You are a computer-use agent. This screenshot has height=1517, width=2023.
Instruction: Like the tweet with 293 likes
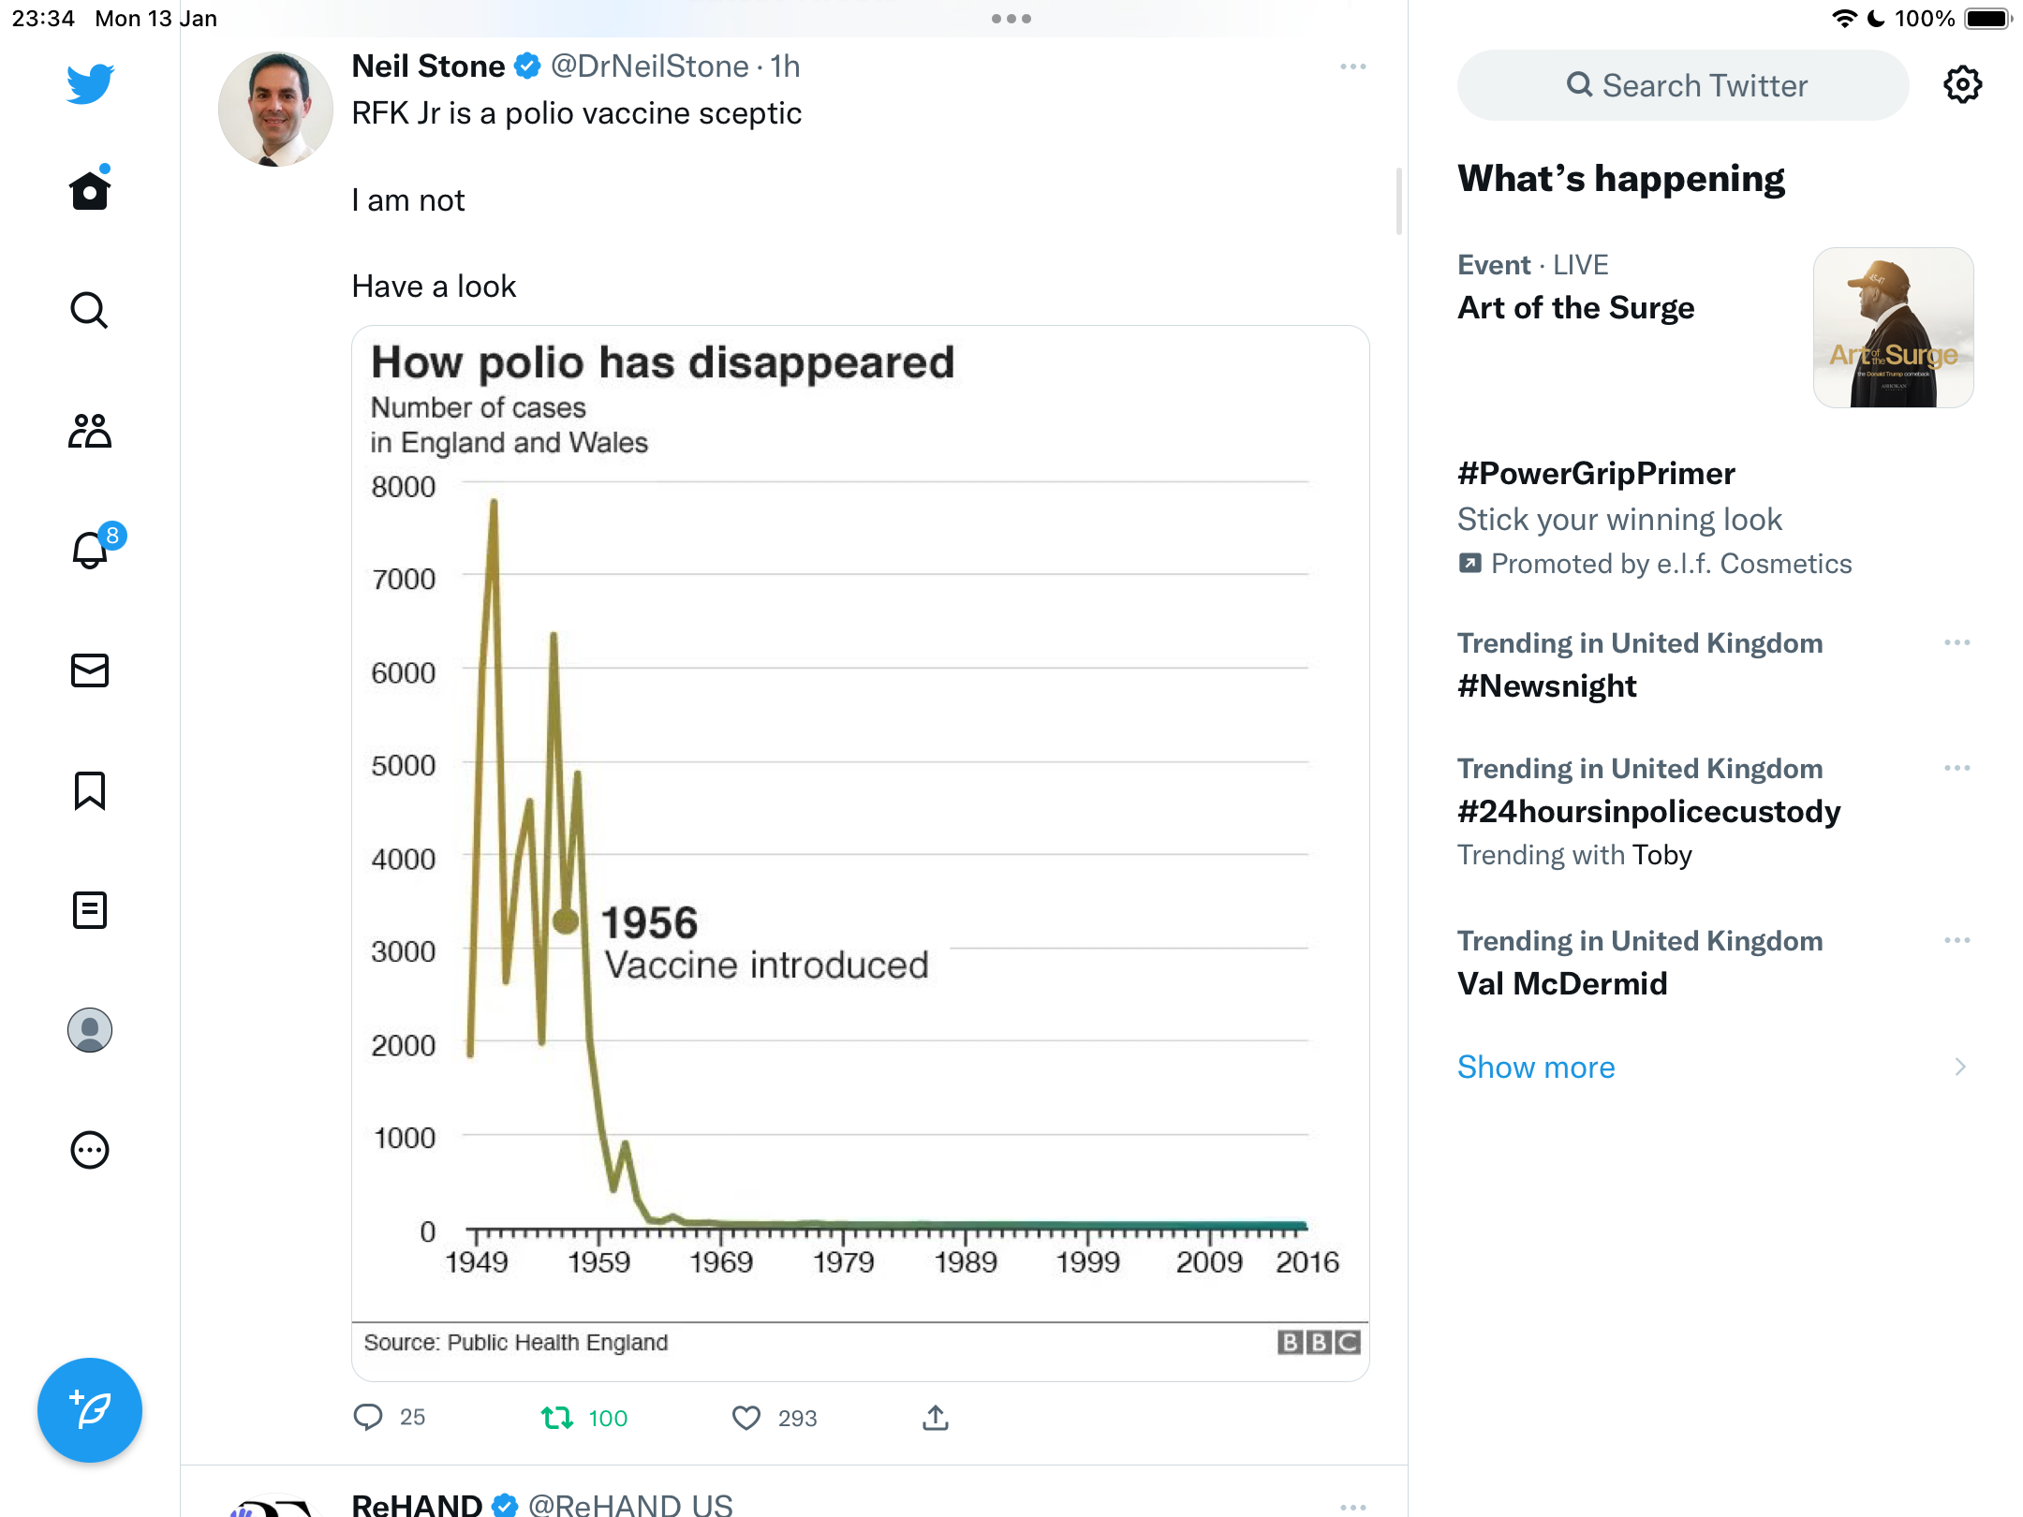[x=774, y=1418]
